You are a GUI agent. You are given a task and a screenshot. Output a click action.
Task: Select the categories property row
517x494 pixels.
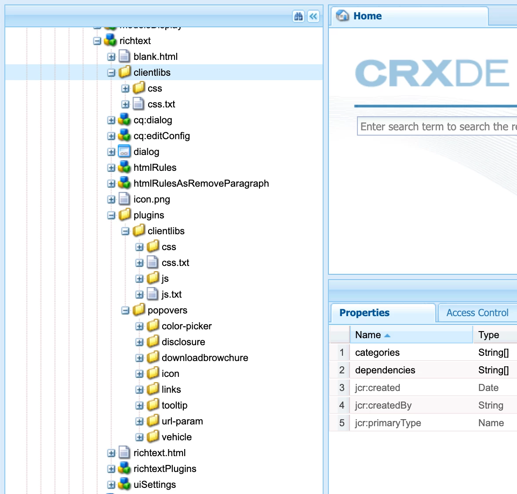(x=423, y=352)
